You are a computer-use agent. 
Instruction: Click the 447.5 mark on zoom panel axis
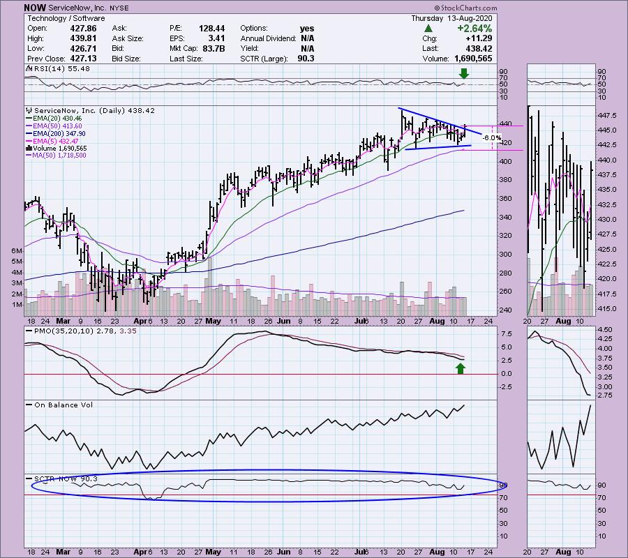[607, 115]
